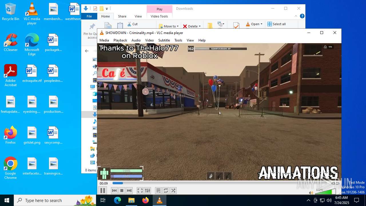Click taskbar search box
Viewport: 366px width, 206px height.
[x=55, y=200]
